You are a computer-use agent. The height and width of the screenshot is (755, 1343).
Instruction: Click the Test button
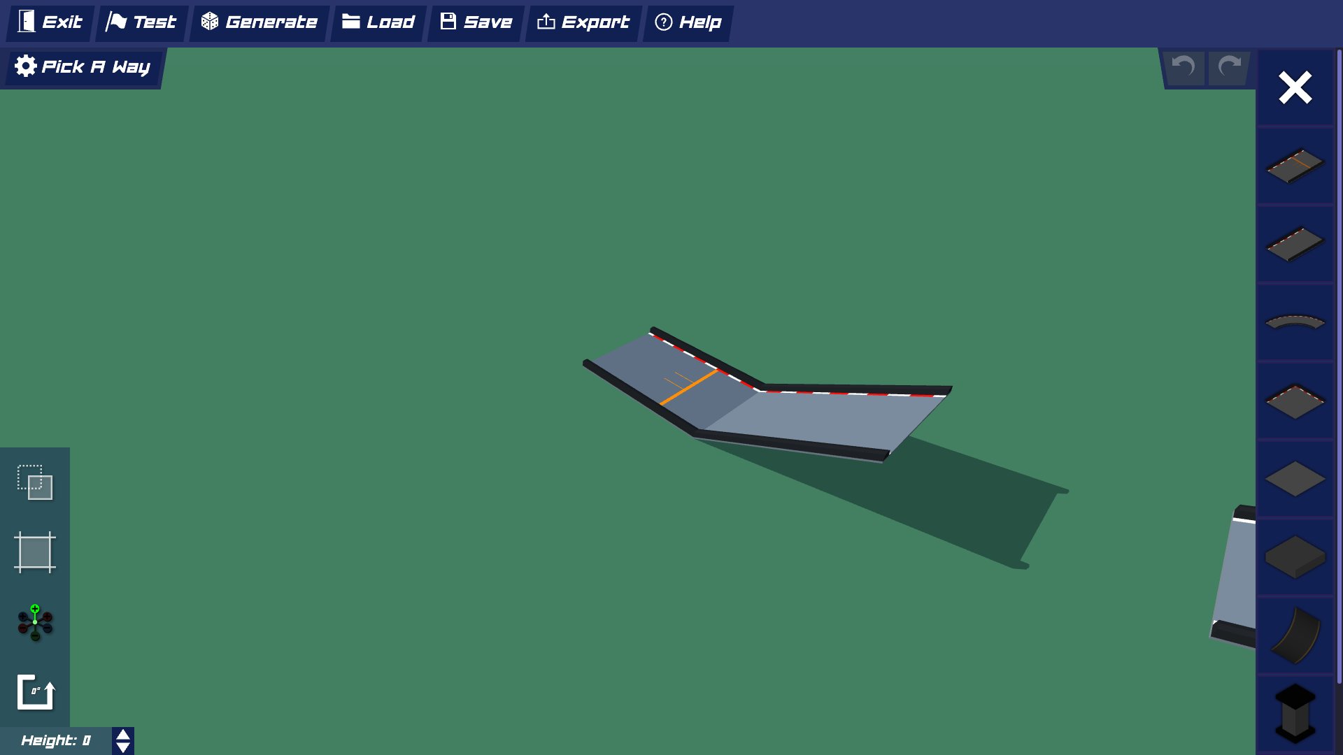click(141, 22)
